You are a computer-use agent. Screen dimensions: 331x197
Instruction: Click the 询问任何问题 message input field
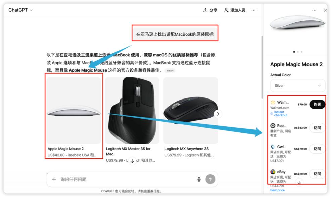126,179
